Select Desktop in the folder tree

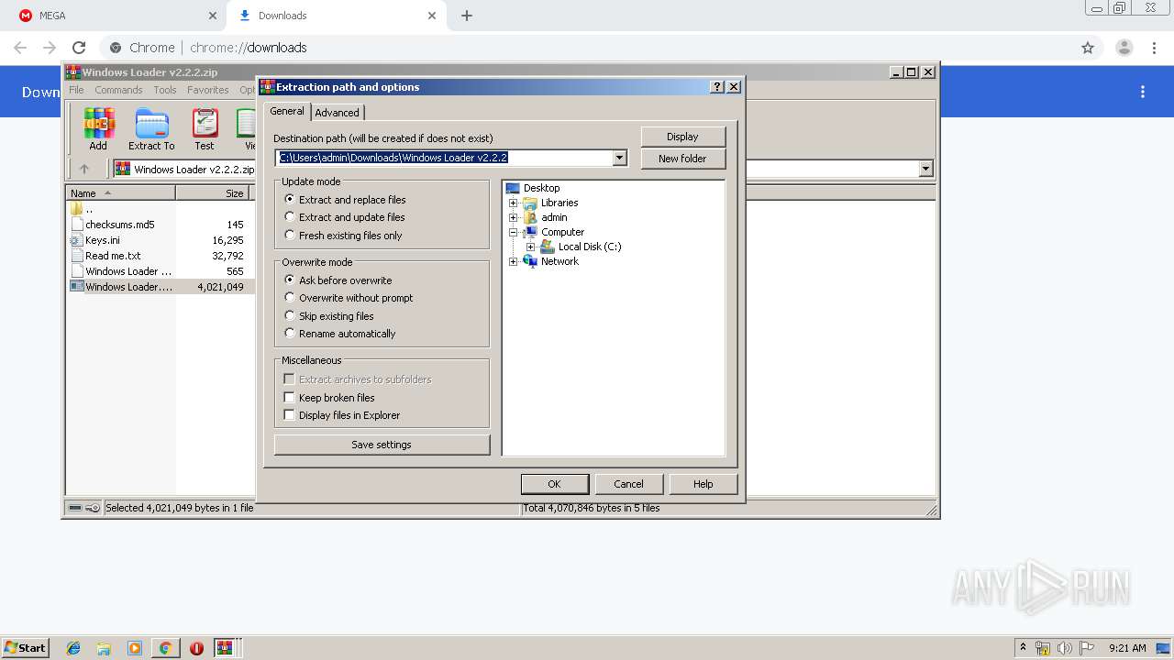542,188
